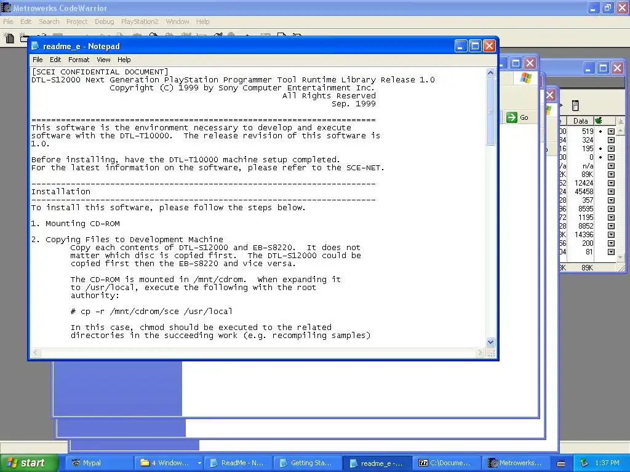Open popup arrow for the 519 data row
Image resolution: width=630 pixels, height=472 pixels.
coord(611,132)
